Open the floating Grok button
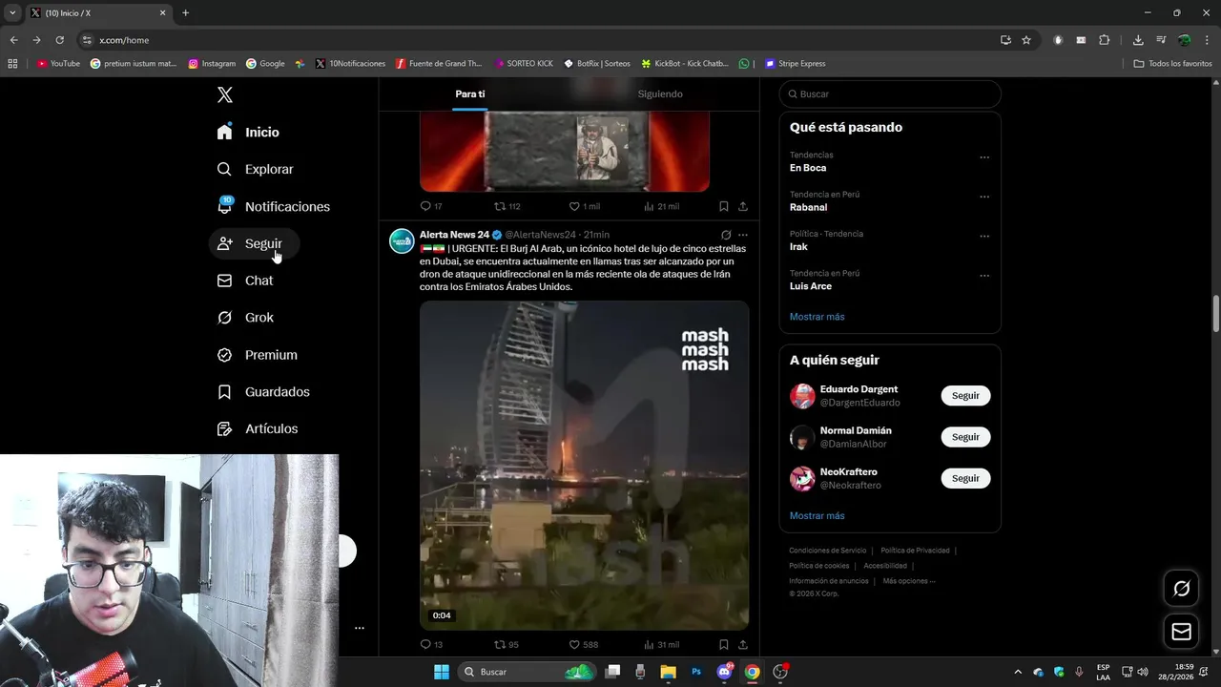The height and width of the screenshot is (687, 1221). pos(1181,589)
